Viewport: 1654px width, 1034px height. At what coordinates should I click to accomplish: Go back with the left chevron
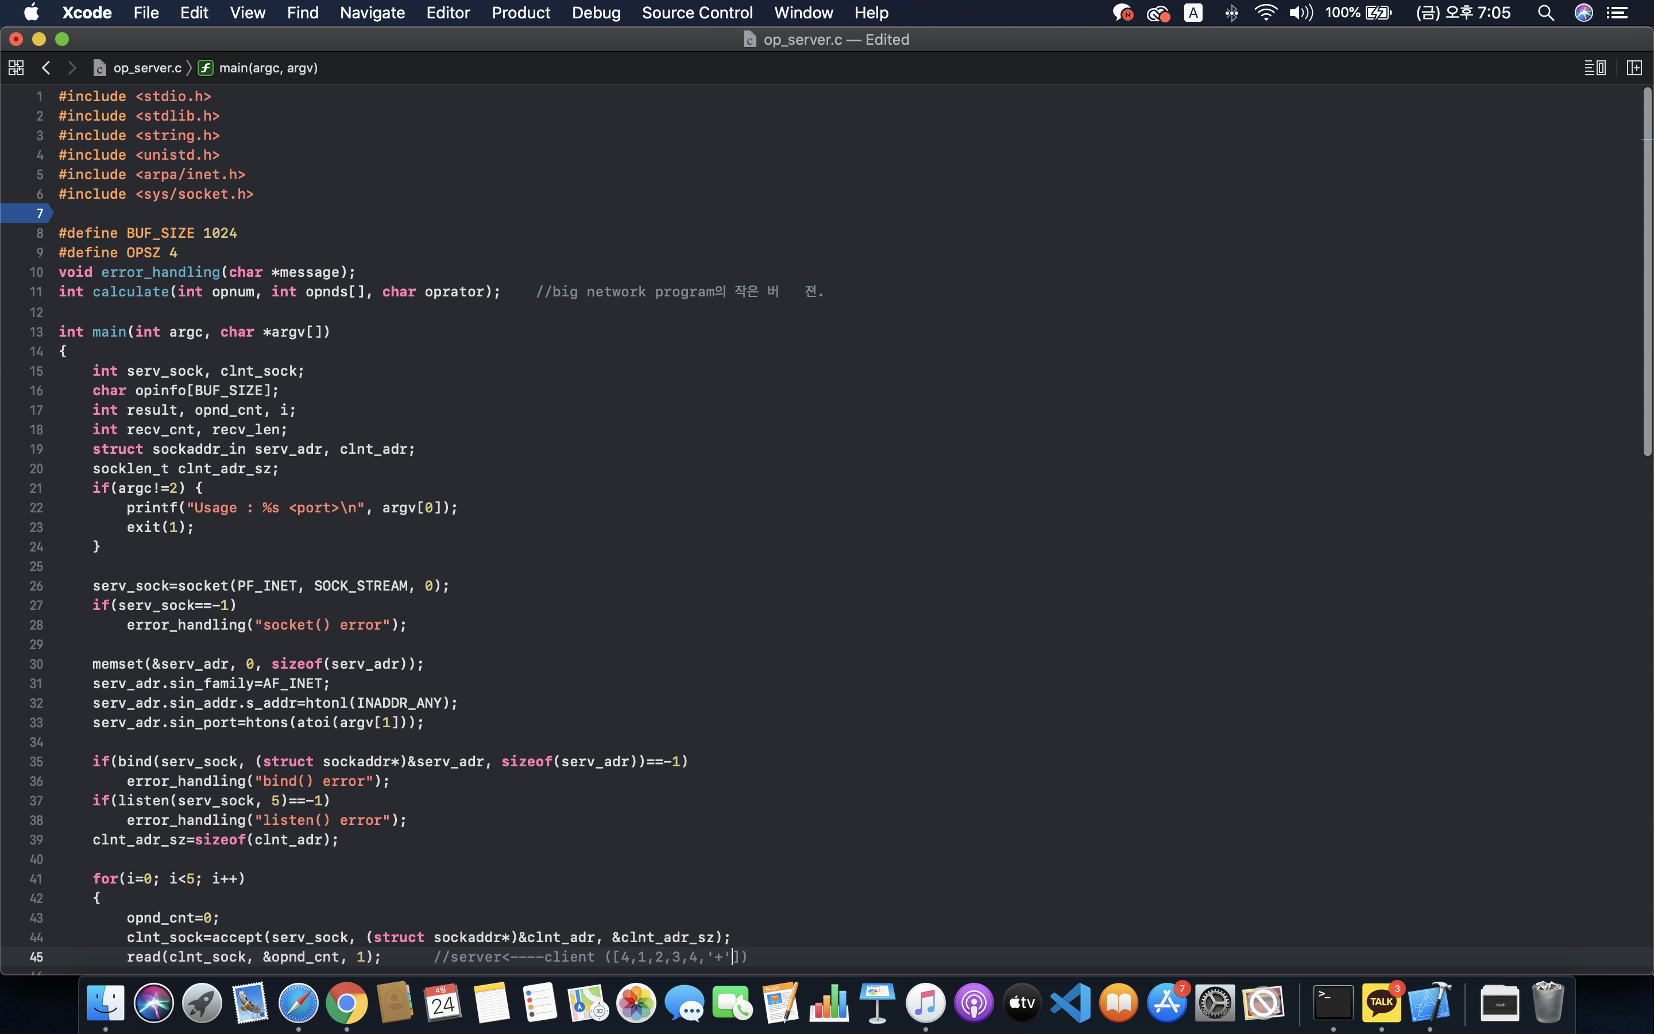tap(46, 68)
